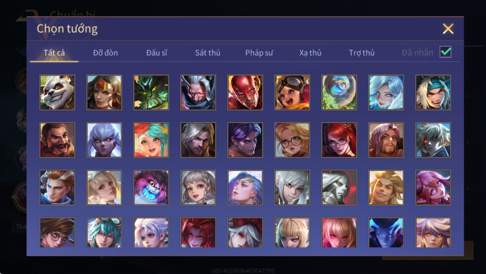Select the purple grinning cat monster hero
Image resolution: width=486 pixels, height=274 pixels.
click(151, 188)
